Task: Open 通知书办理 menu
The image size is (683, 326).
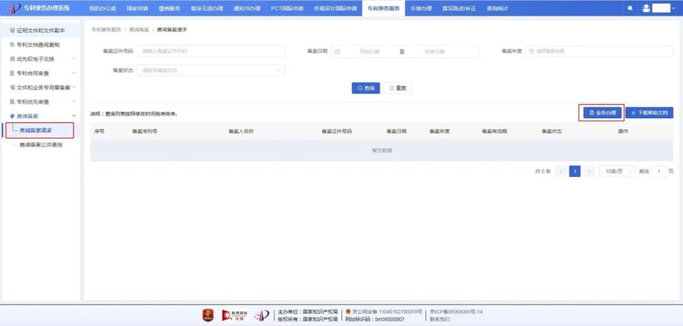Action: click(247, 8)
